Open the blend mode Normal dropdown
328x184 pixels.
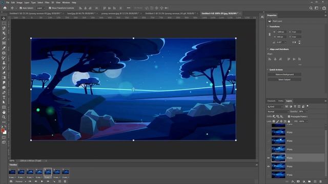pyautogui.click(x=278, y=111)
